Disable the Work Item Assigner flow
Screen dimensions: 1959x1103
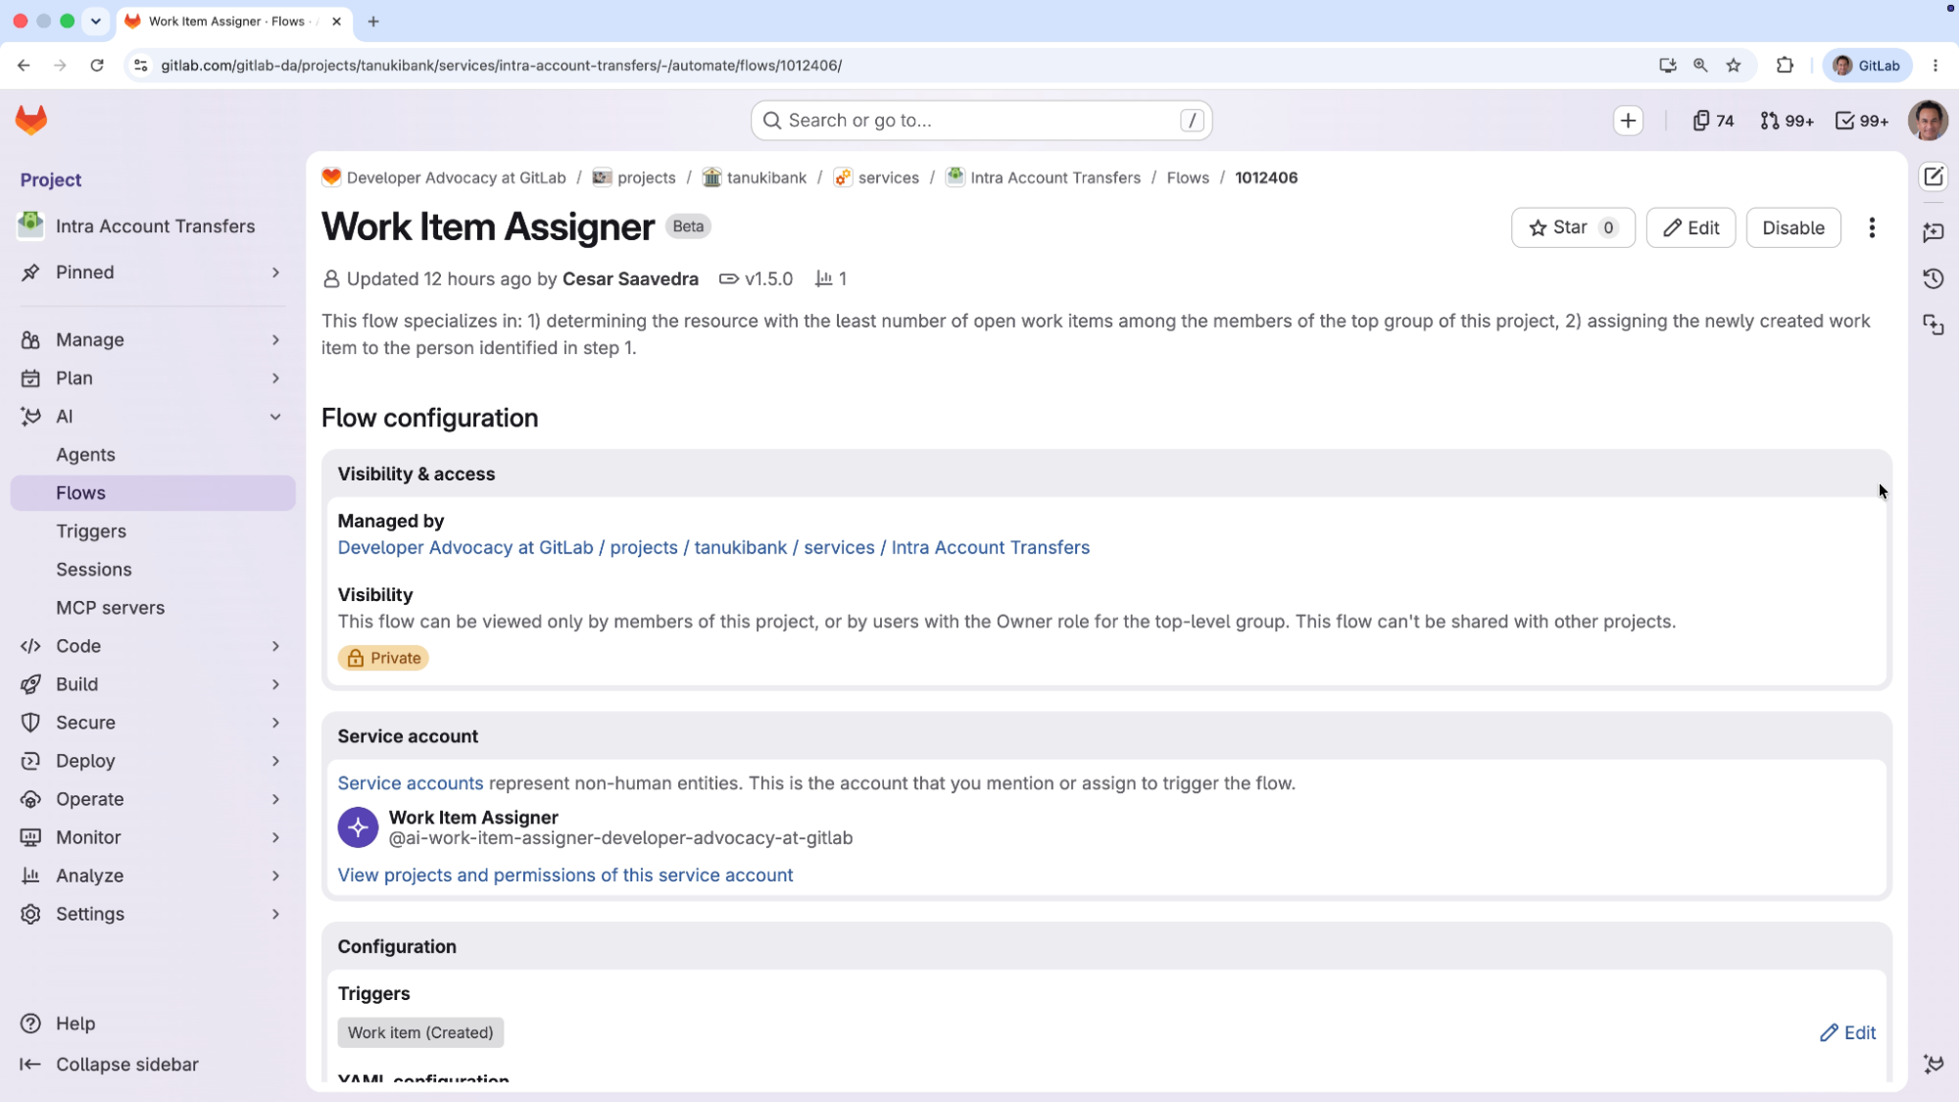(x=1792, y=228)
